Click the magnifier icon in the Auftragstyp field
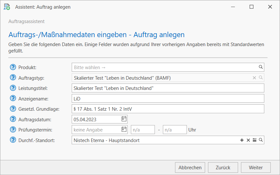This screenshot has width=280, height=175. (260, 78)
